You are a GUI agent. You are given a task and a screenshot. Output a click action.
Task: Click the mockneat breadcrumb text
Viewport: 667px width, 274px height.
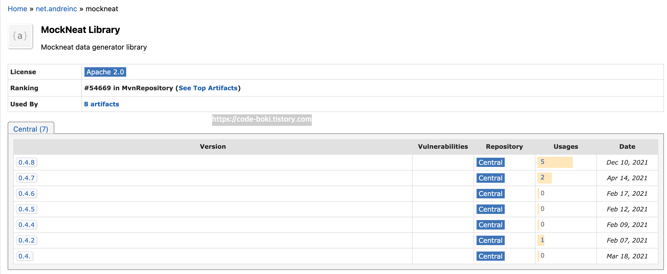point(102,9)
